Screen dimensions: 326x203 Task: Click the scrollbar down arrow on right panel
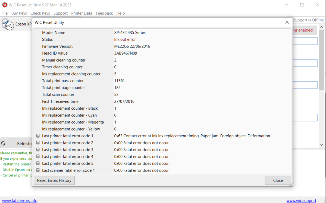tap(322, 145)
